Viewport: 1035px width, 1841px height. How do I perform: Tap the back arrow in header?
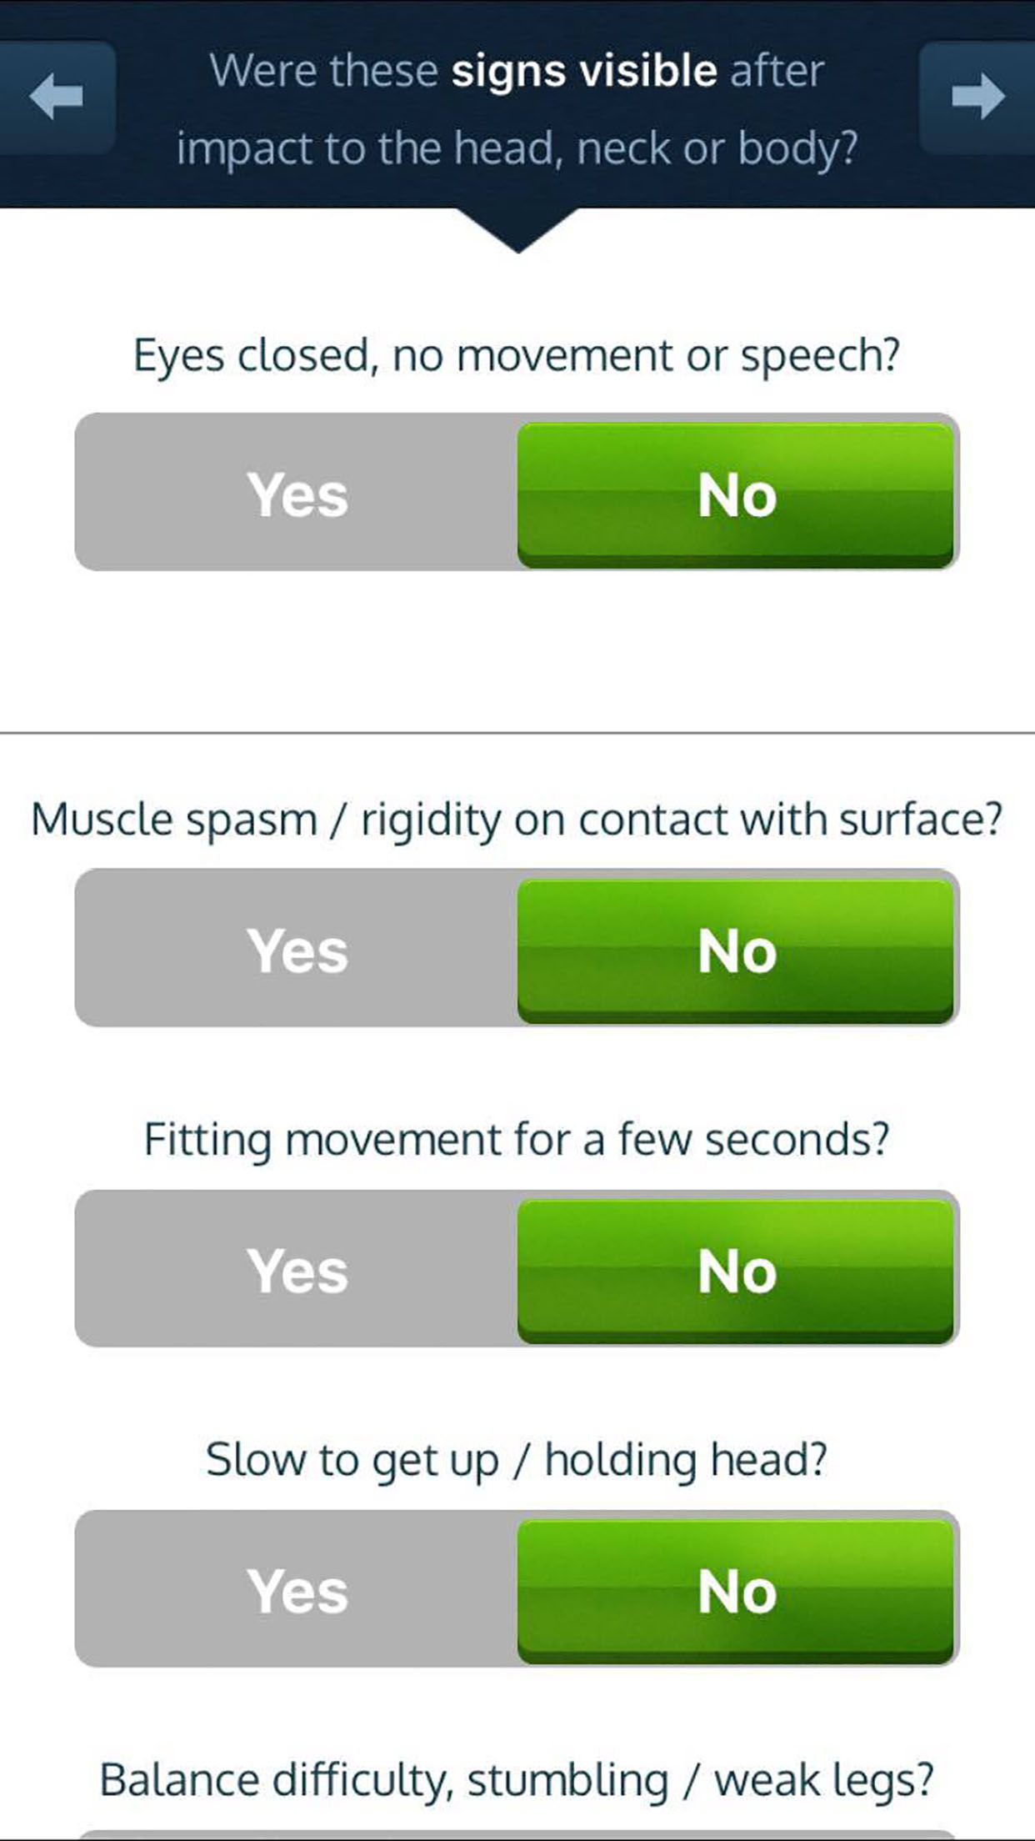[56, 97]
